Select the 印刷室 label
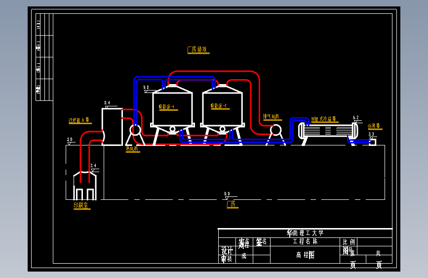428x278 pixels. pos(81,205)
